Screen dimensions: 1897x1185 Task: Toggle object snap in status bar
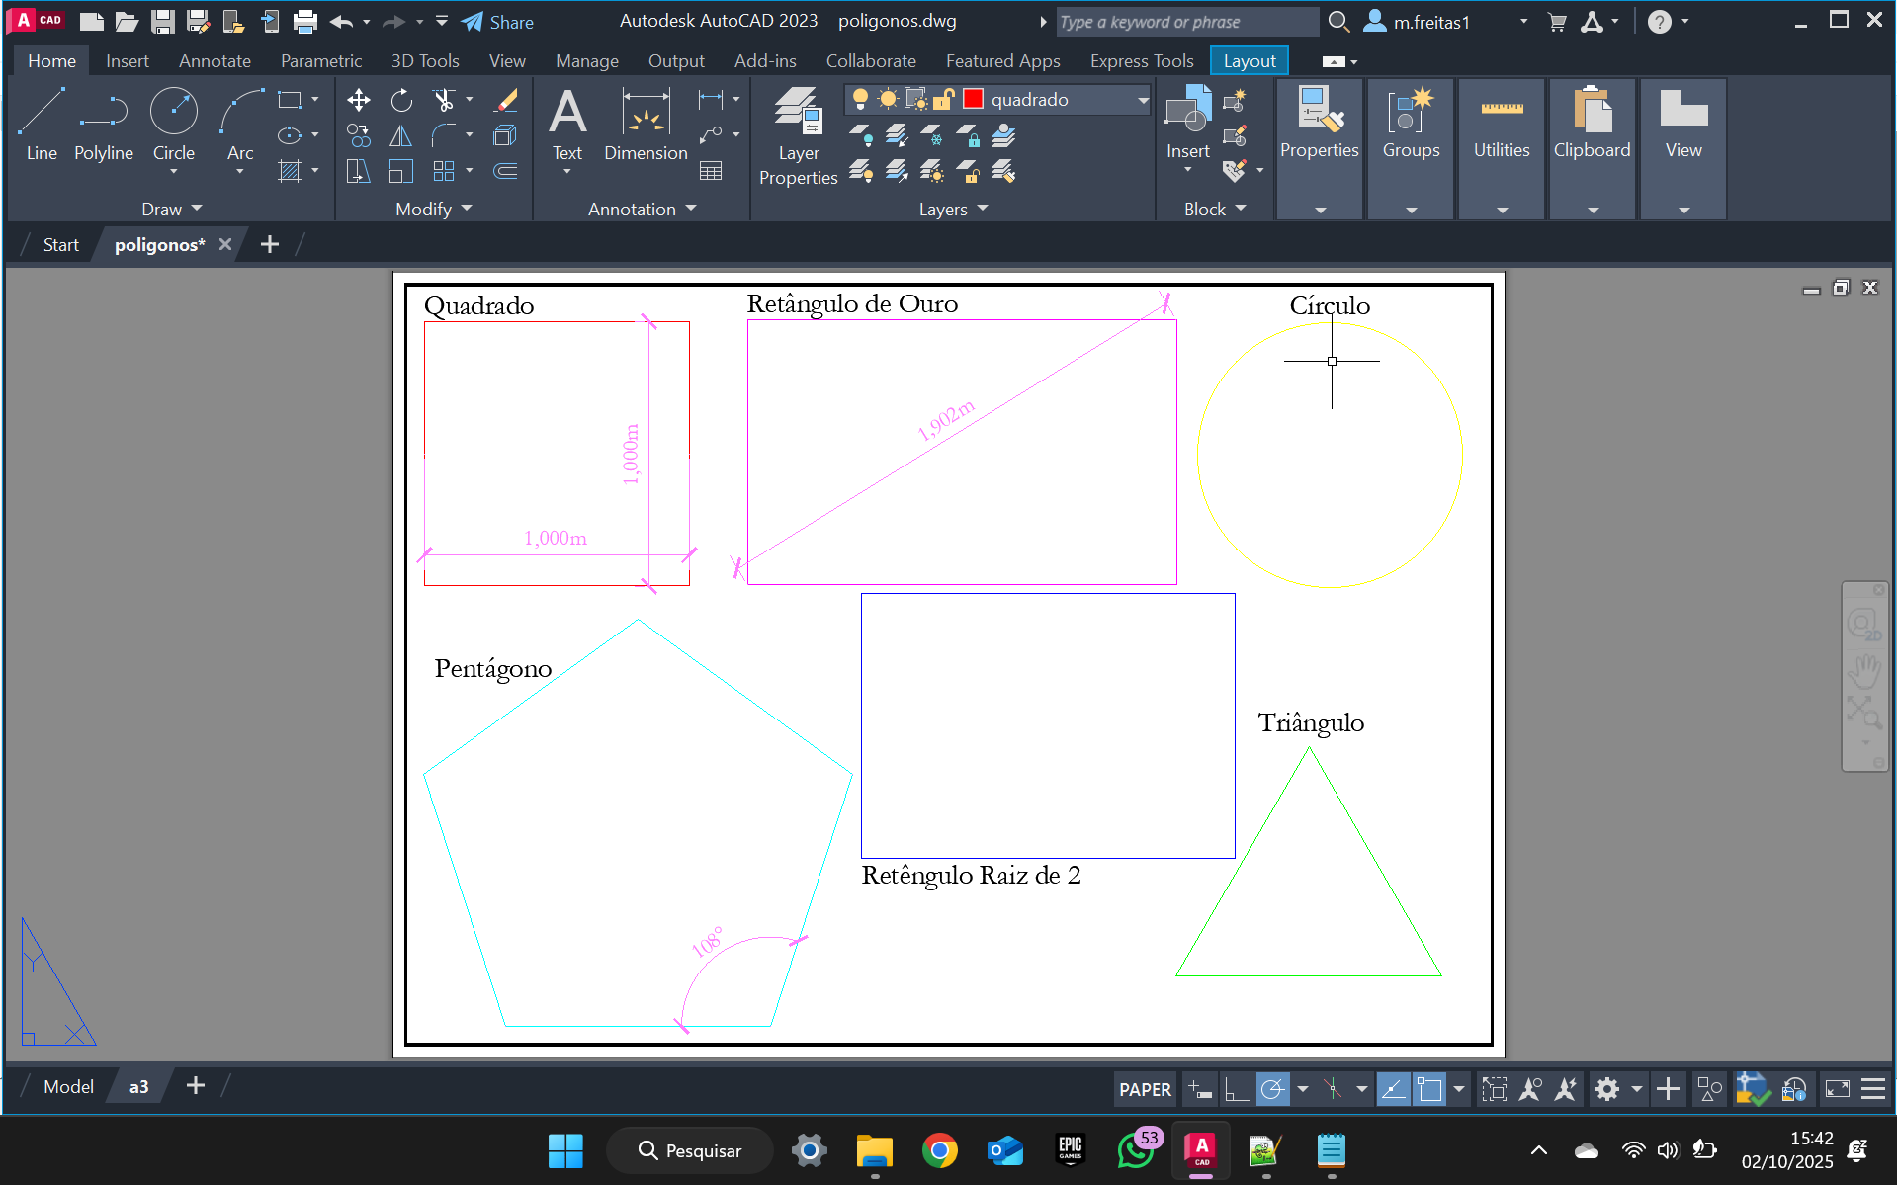1428,1089
